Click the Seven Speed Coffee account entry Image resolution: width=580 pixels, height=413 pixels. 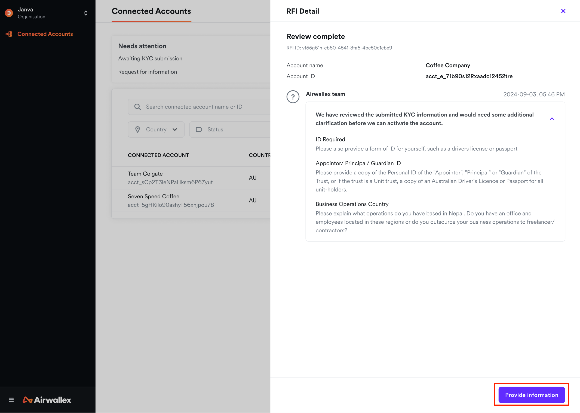170,200
